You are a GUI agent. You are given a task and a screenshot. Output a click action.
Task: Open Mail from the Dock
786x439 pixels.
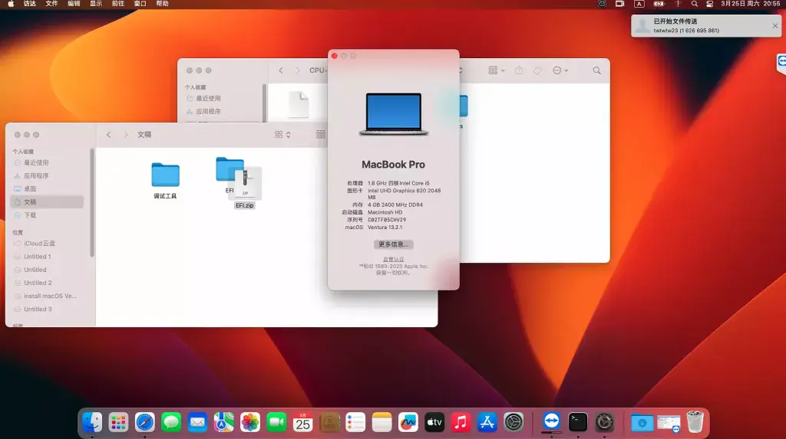(x=197, y=422)
